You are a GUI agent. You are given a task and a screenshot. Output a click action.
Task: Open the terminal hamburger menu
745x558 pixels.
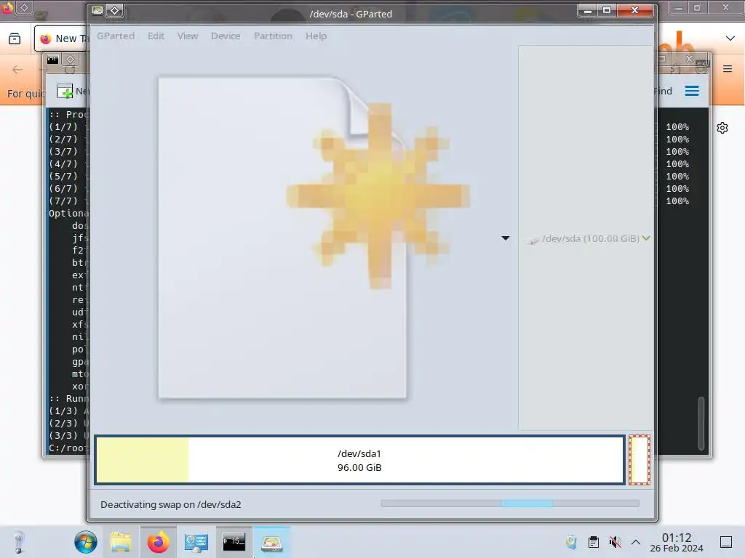pos(692,91)
